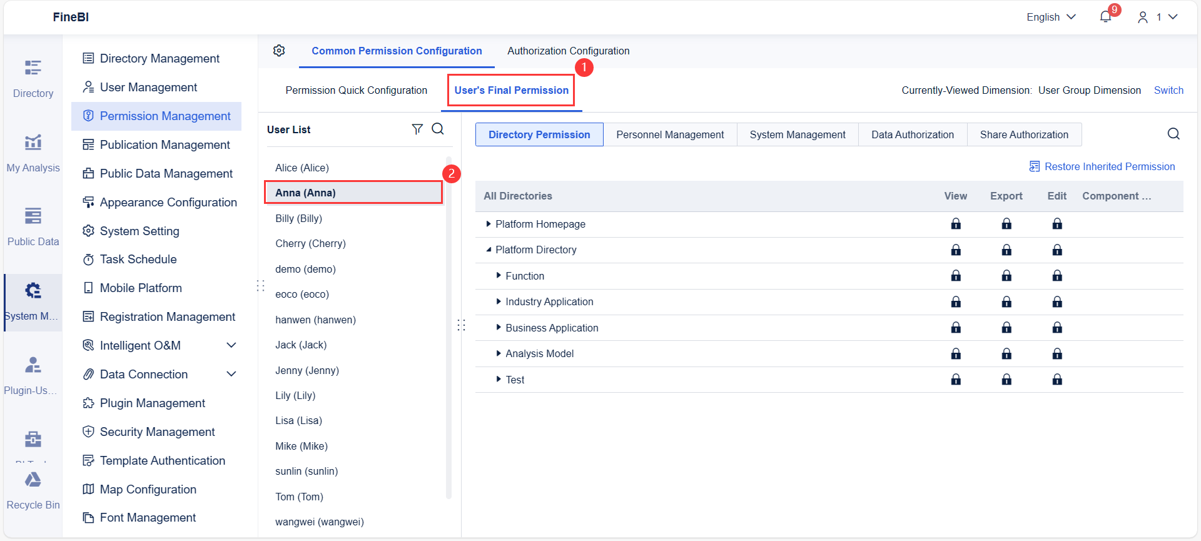Open My Analysis in the left sidebar

coord(33,153)
